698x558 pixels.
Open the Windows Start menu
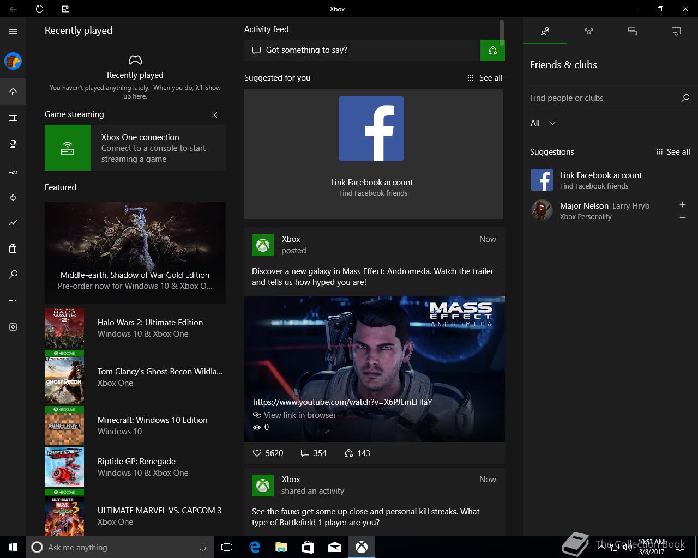pos(13,547)
